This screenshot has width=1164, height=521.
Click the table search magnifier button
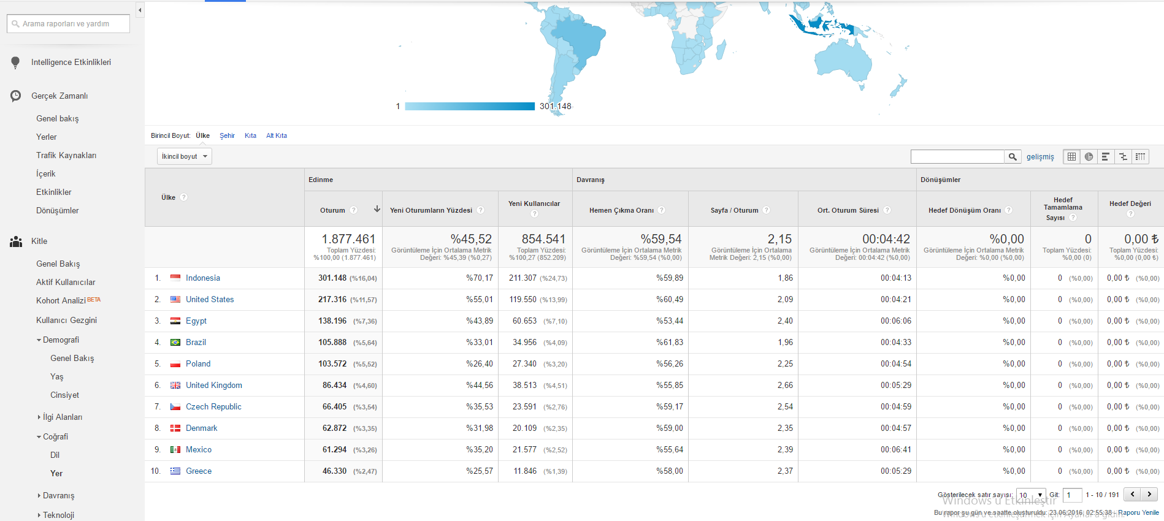(1013, 157)
